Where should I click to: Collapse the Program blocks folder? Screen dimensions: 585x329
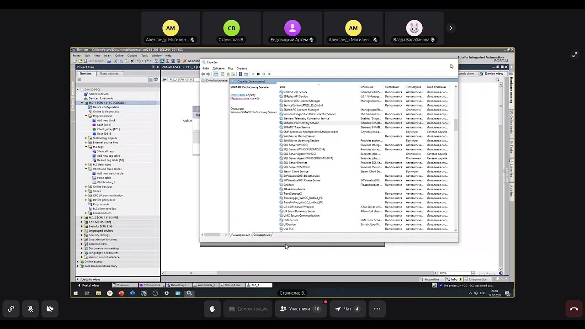86,116
